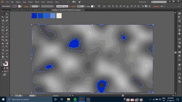
Task: Select the Rectangle tool
Action: pos(3,27)
